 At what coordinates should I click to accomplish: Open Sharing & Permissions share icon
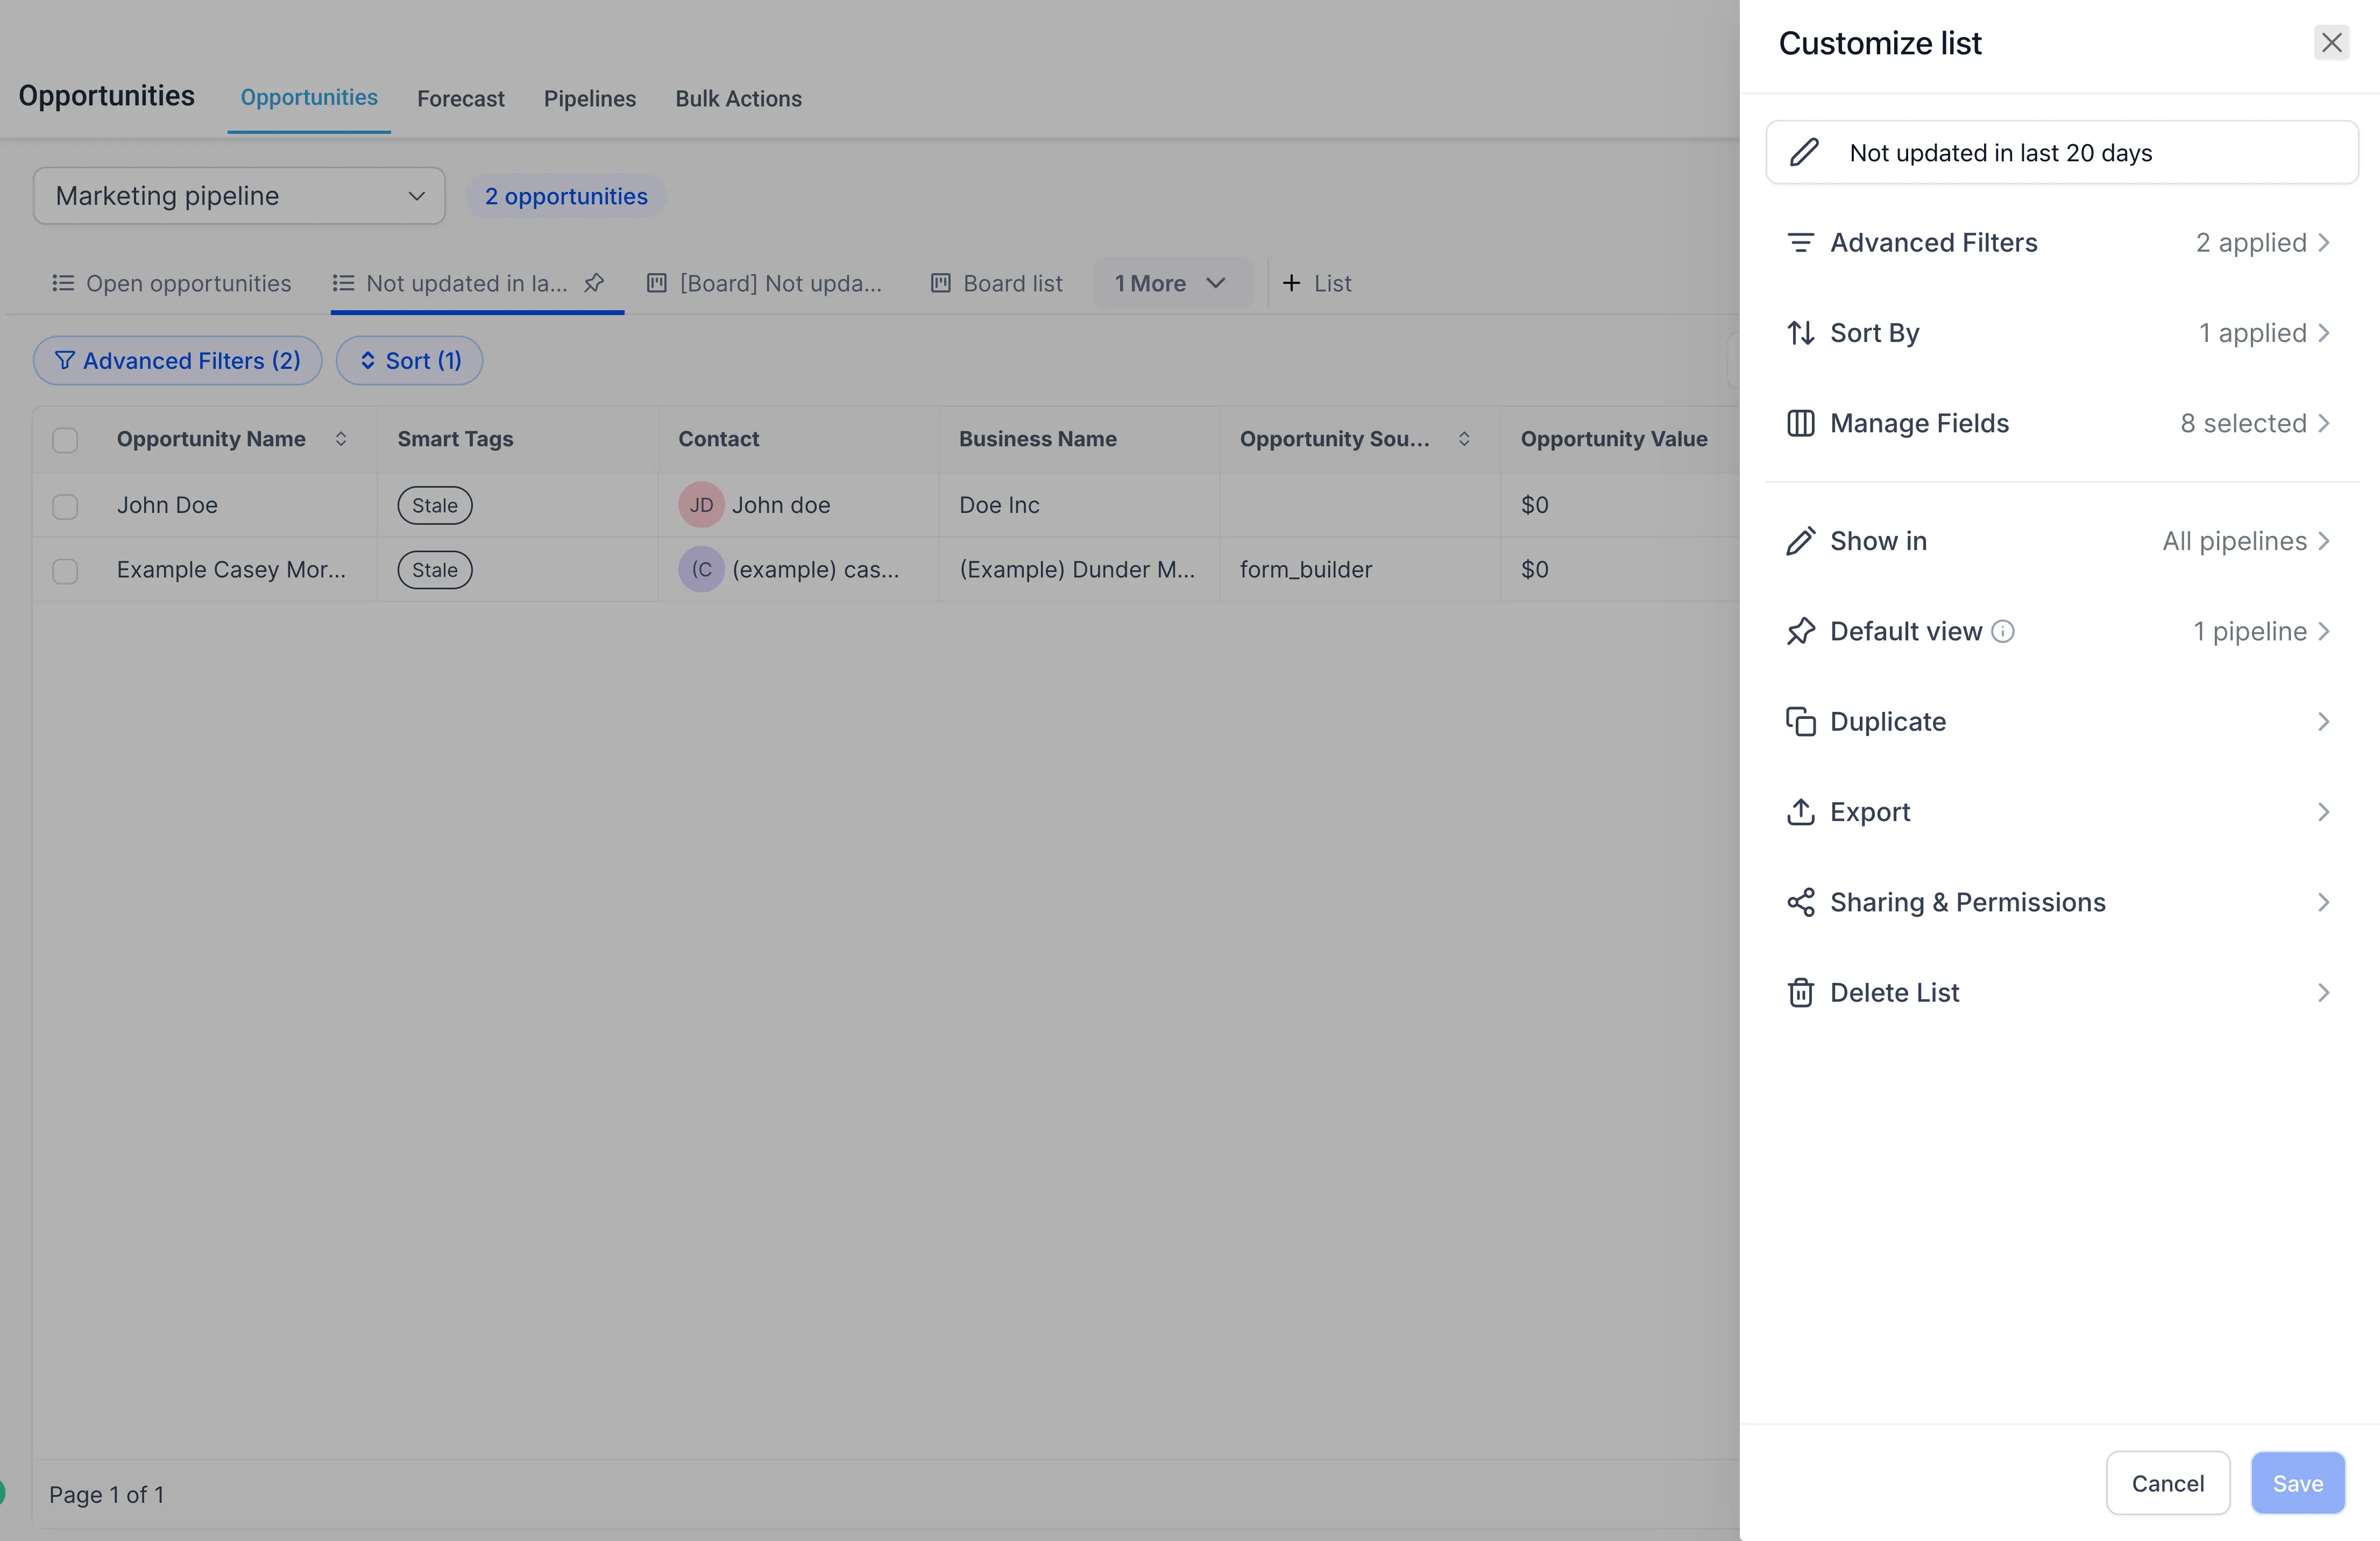click(1801, 901)
